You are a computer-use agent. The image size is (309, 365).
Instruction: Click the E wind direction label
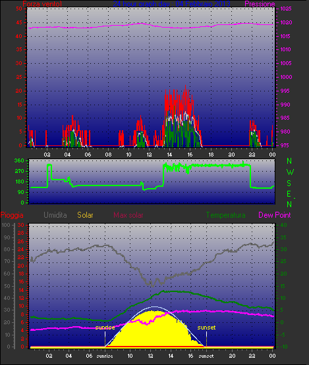tap(289, 194)
